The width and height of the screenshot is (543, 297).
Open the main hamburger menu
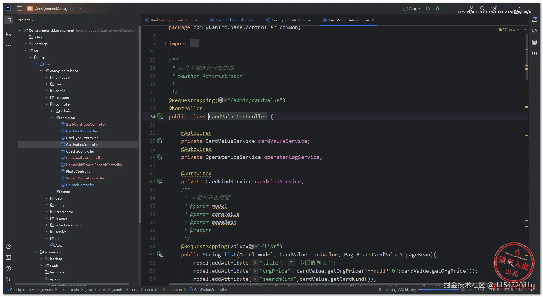click(x=19, y=8)
